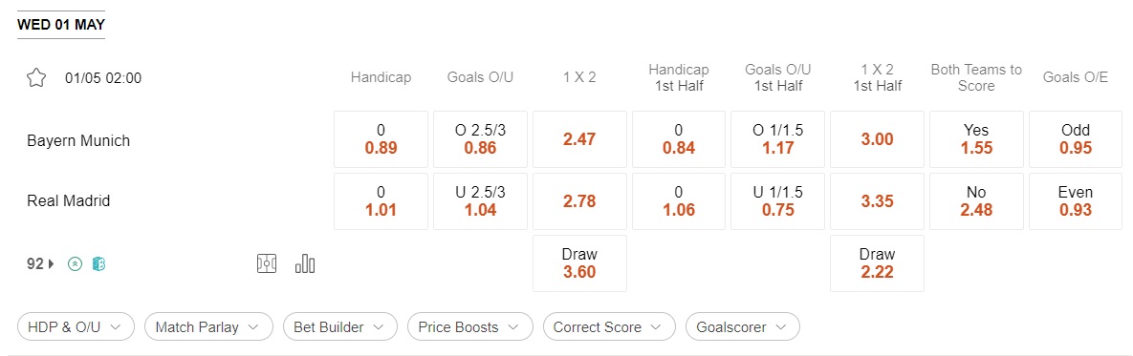Favorite the match with the star icon

tap(36, 78)
